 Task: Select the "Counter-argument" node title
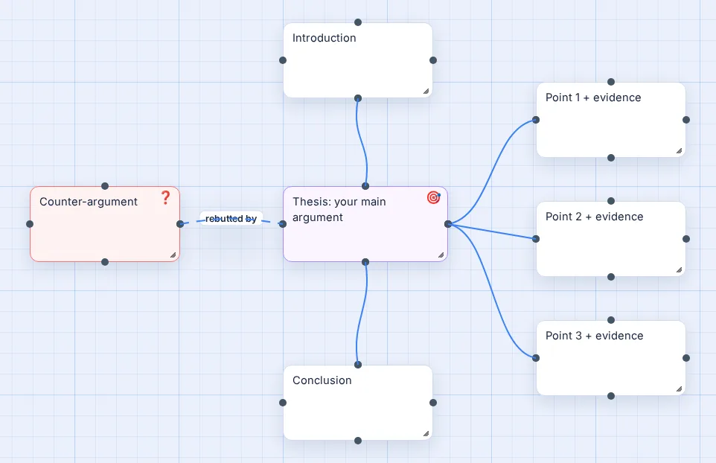pos(89,202)
